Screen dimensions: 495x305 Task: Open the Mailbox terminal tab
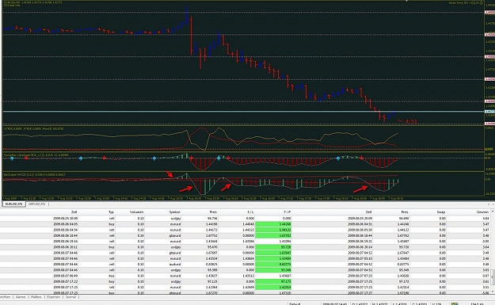pyautogui.click(x=36, y=297)
